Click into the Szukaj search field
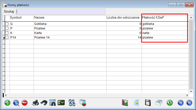 point(61,12)
